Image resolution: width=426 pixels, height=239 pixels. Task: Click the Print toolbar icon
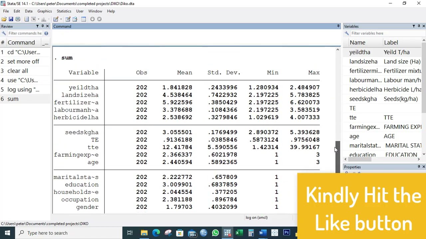pos(18,19)
